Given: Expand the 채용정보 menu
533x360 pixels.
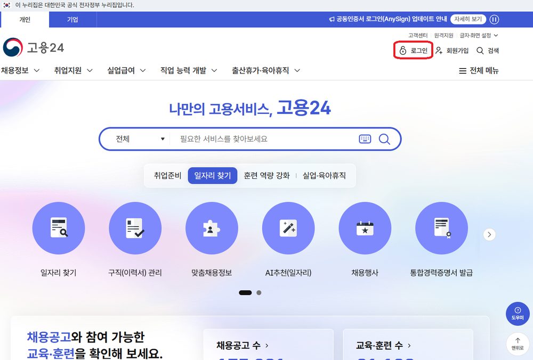Looking at the screenshot, I should pos(20,71).
